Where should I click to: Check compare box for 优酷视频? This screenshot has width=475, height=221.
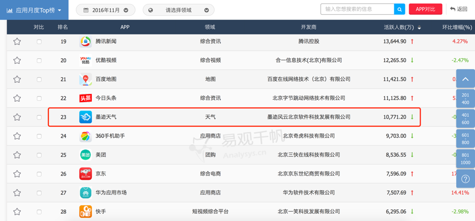39,60
